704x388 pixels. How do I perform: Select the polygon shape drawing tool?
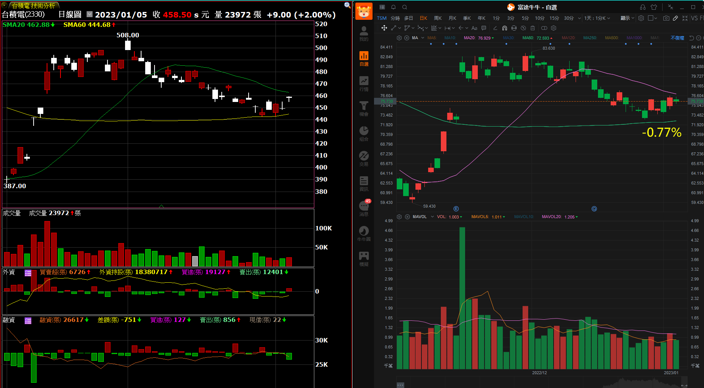pos(407,28)
